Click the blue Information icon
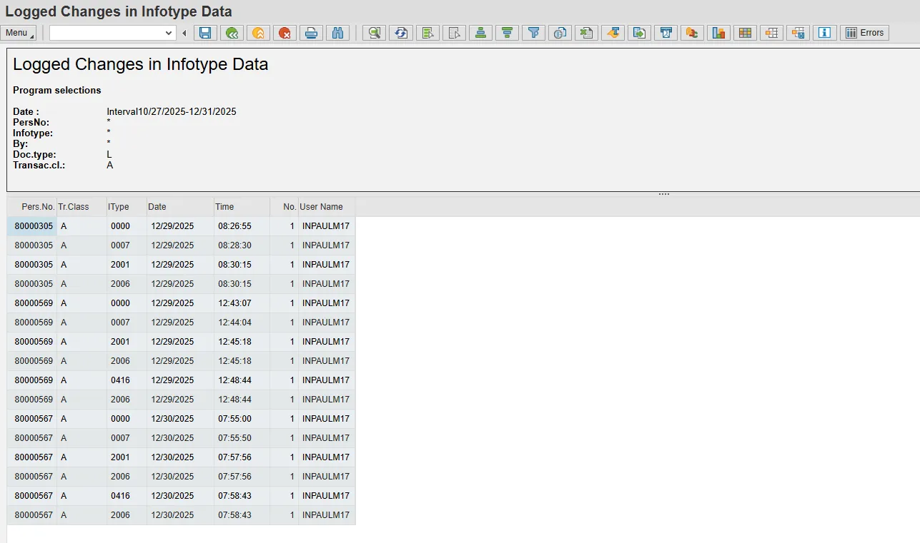 [824, 33]
